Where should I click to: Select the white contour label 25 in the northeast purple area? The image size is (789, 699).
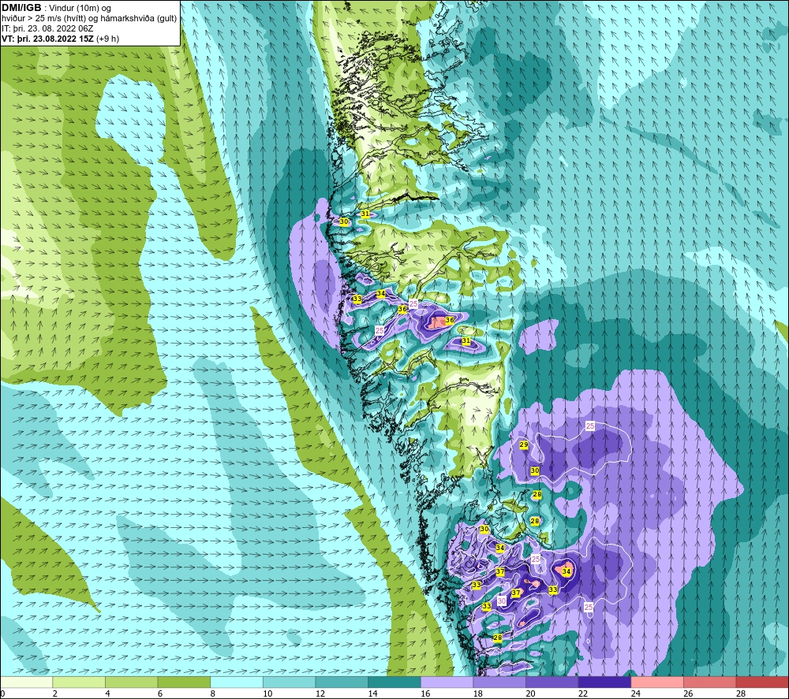tap(590, 426)
